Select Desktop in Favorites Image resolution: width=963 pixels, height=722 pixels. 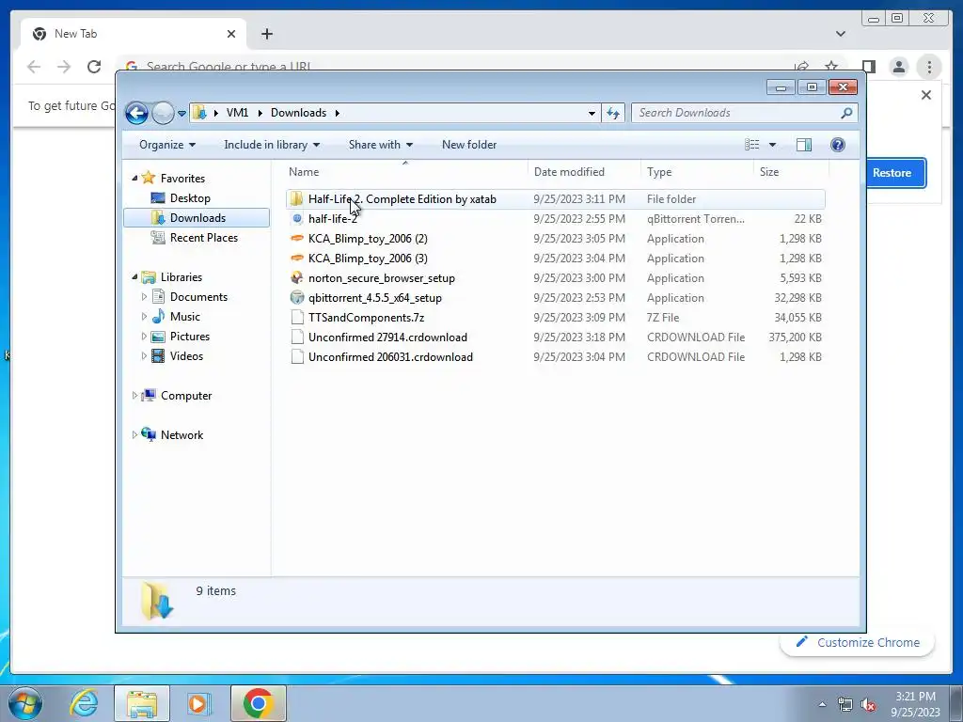click(x=190, y=198)
